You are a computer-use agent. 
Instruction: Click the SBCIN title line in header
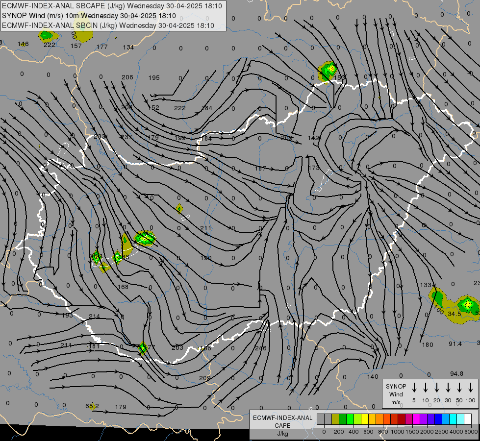pyautogui.click(x=108, y=25)
